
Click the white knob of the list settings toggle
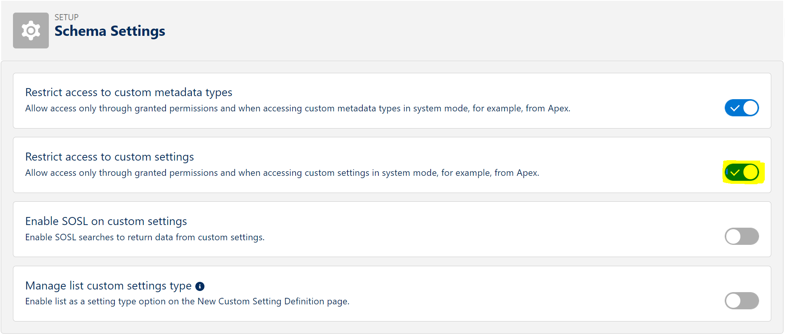pos(733,301)
